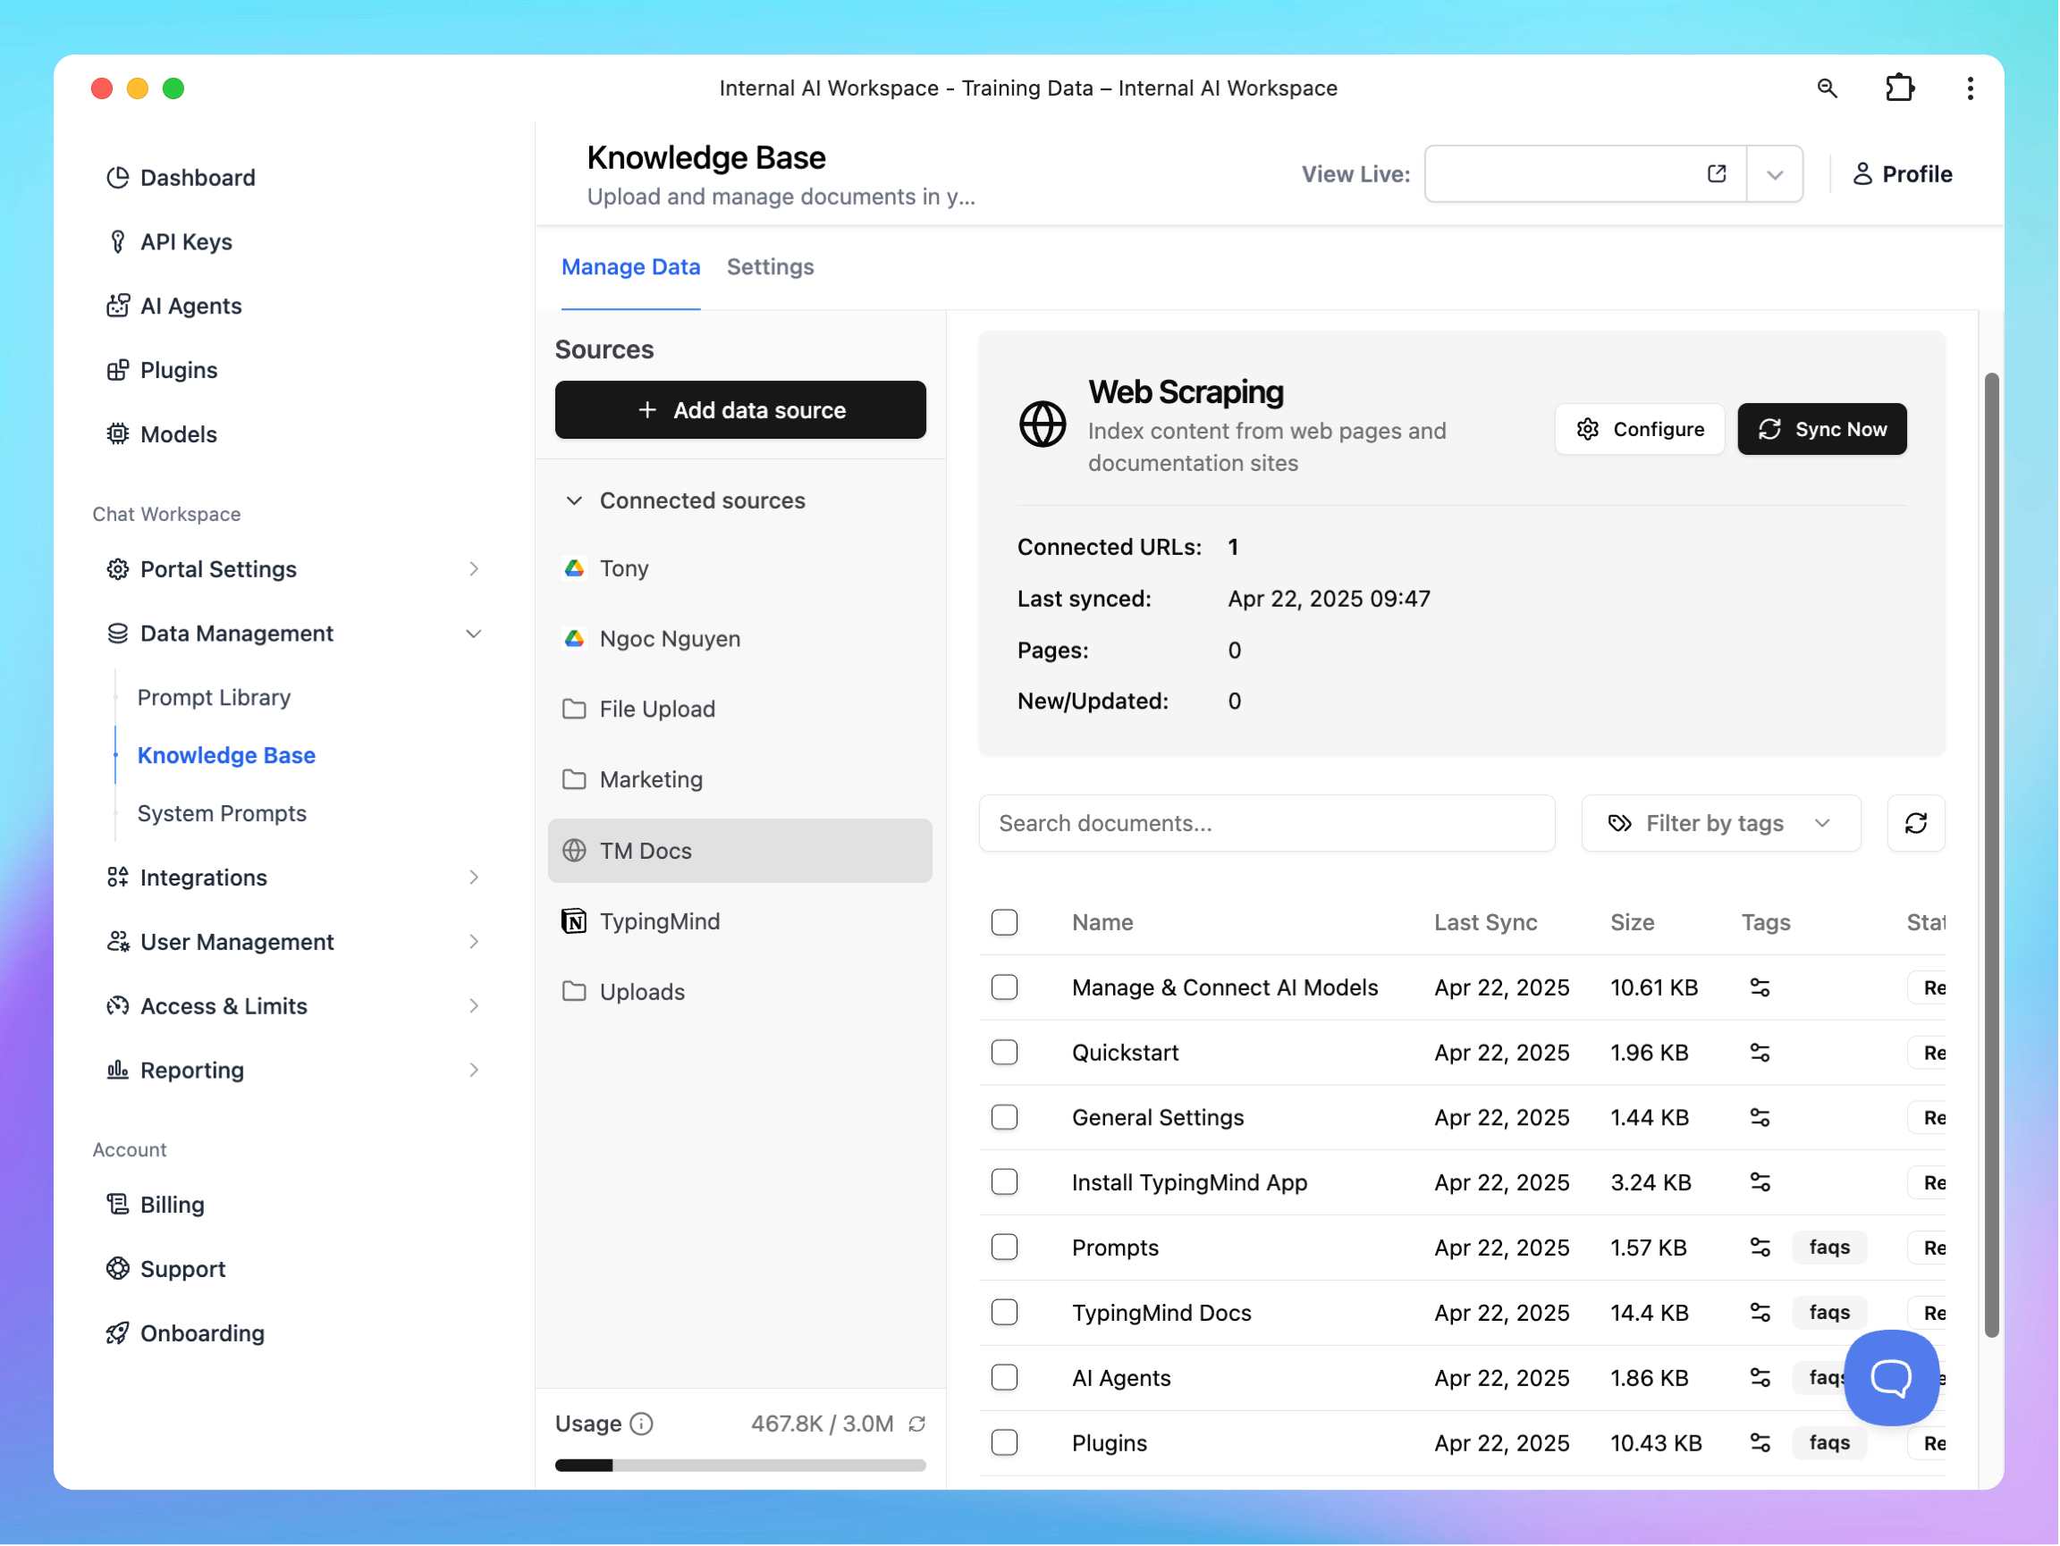Check the AI Agents document checkbox
Viewport: 2060px width, 1546px height.
click(1004, 1379)
